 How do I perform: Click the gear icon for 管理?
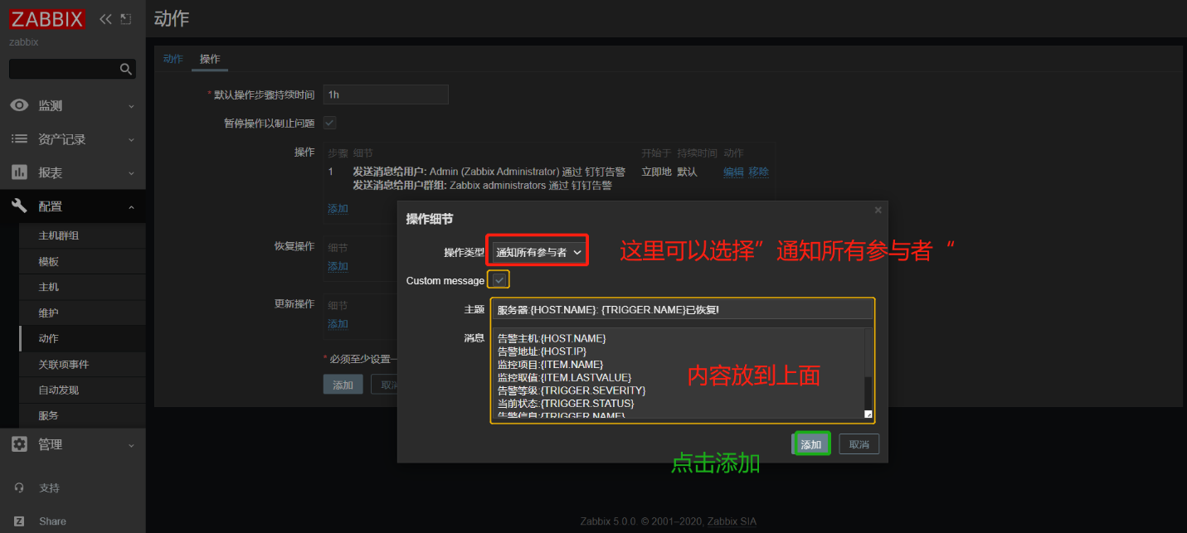tap(19, 444)
